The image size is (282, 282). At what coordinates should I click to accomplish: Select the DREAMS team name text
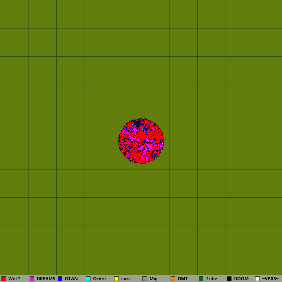(x=46, y=279)
